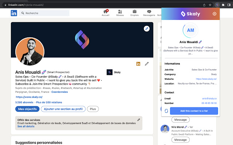Open the Plus button menu
Viewport: 233px width, 145px height.
pos(93,109)
